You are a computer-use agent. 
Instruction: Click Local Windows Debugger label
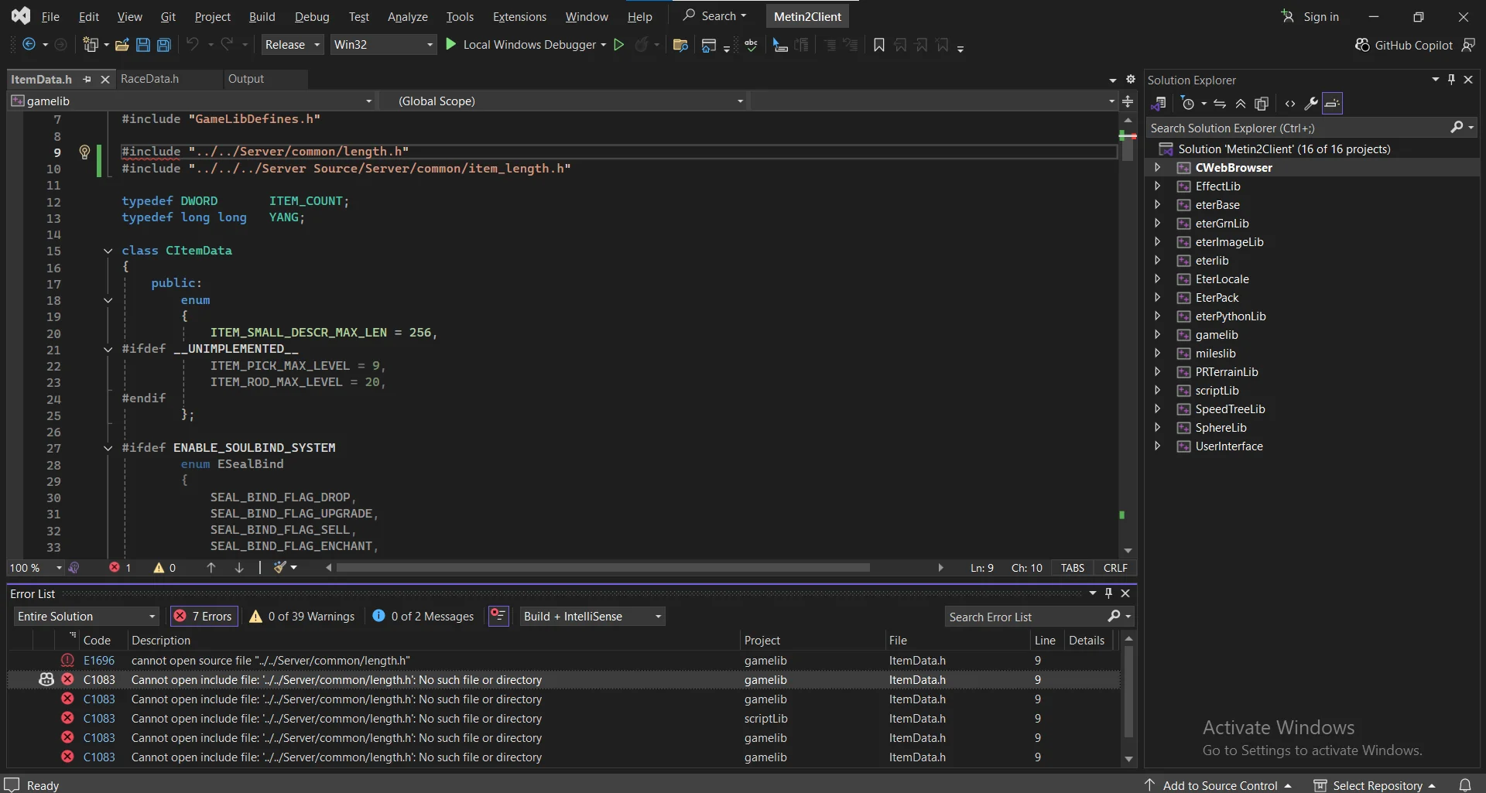pyautogui.click(x=530, y=45)
